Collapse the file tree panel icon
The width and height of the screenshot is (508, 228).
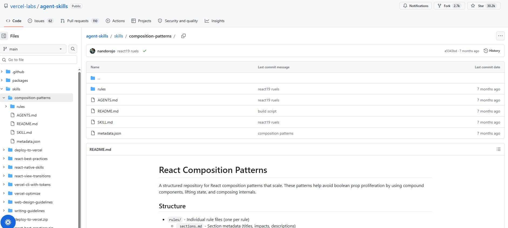click(x=4, y=36)
